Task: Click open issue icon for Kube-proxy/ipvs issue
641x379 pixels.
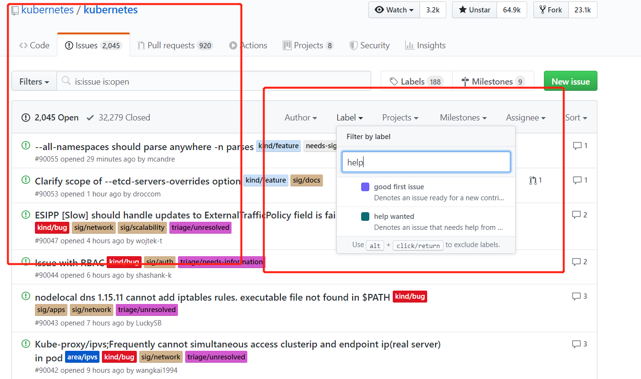Action: pyautogui.click(x=25, y=343)
